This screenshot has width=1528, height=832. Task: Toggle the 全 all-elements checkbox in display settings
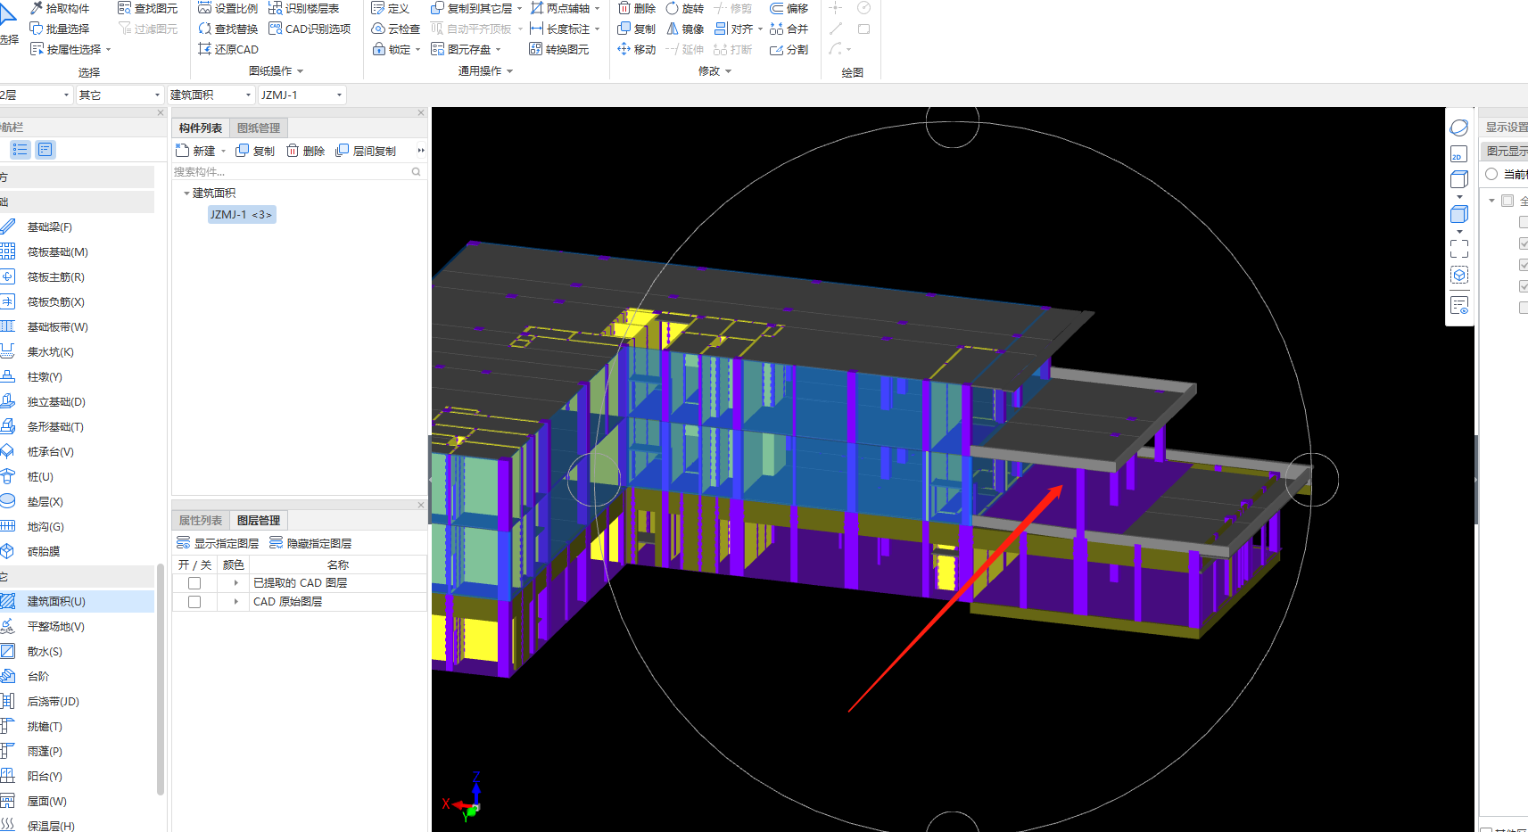[1507, 201]
